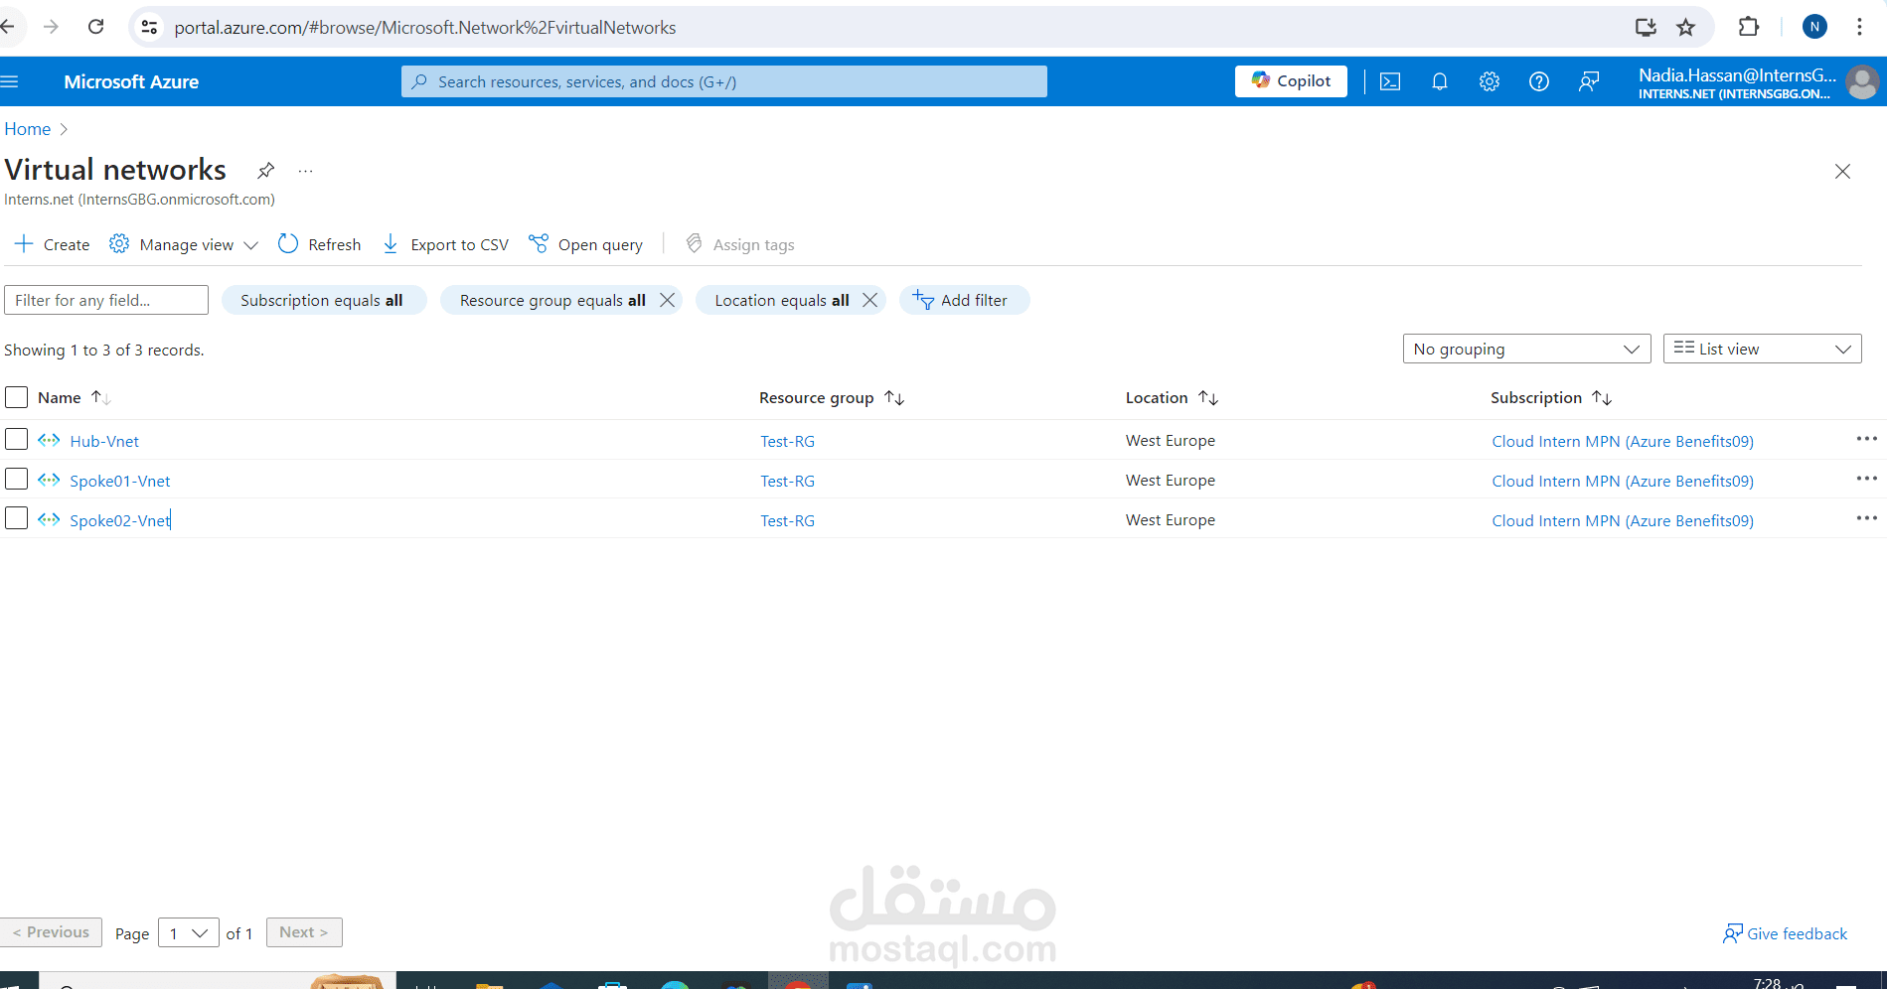
Task: Open Test-RG resource group in the Hub-Vnet row
Action: (x=788, y=441)
